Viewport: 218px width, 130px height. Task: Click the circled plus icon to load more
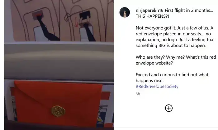pyautogui.click(x=169, y=108)
